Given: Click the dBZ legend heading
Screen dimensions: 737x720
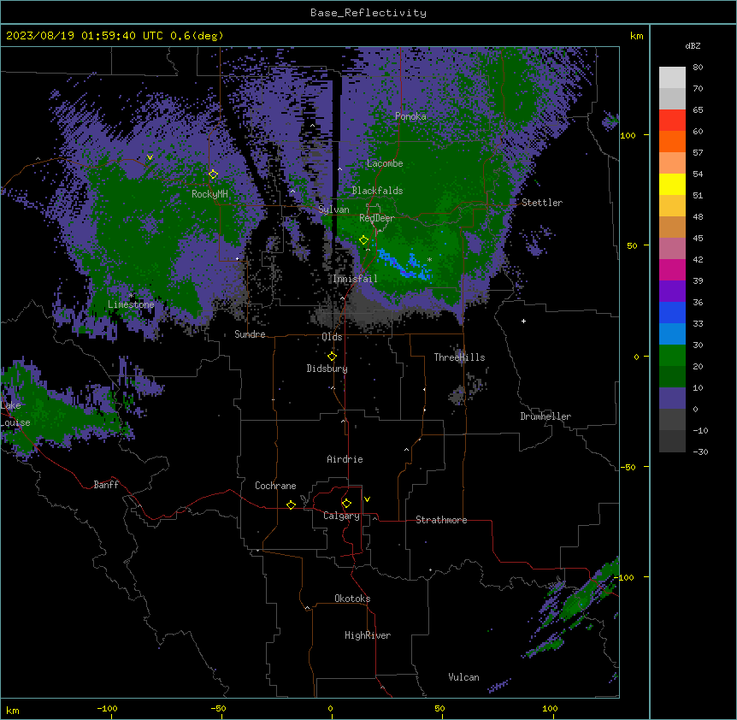Looking at the screenshot, I should tap(693, 45).
